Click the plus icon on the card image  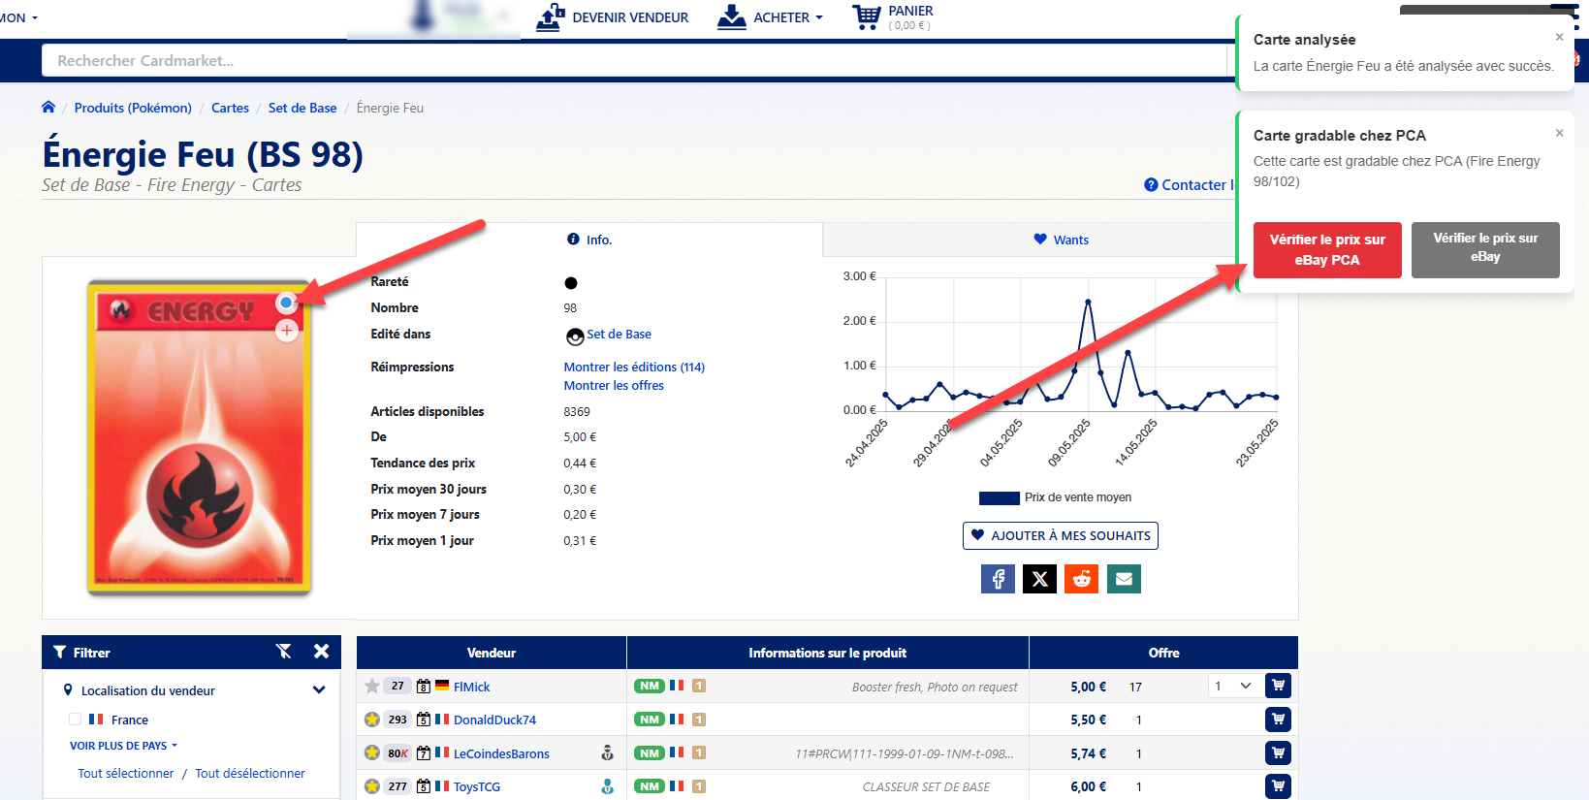point(287,331)
